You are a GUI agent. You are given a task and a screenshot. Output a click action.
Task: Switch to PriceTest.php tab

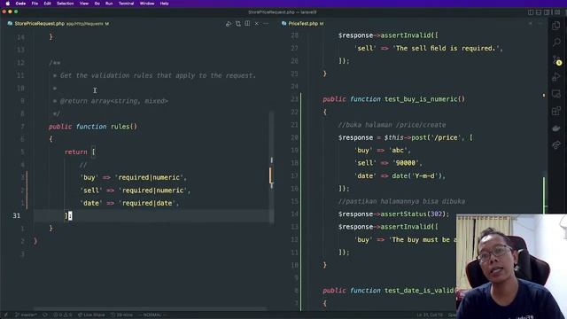303,24
